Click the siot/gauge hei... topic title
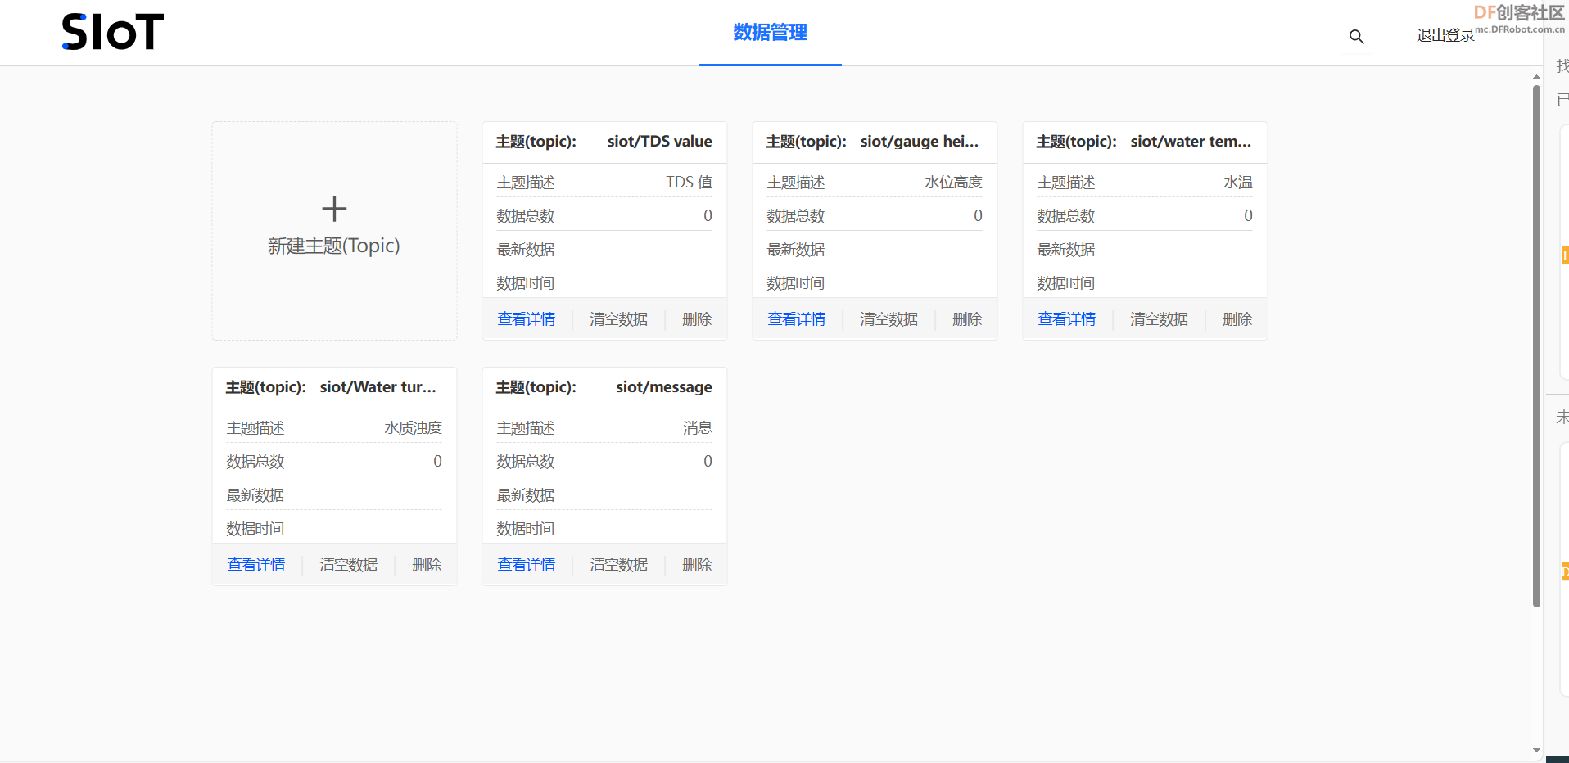Image resolution: width=1569 pixels, height=763 pixels. coord(920,142)
